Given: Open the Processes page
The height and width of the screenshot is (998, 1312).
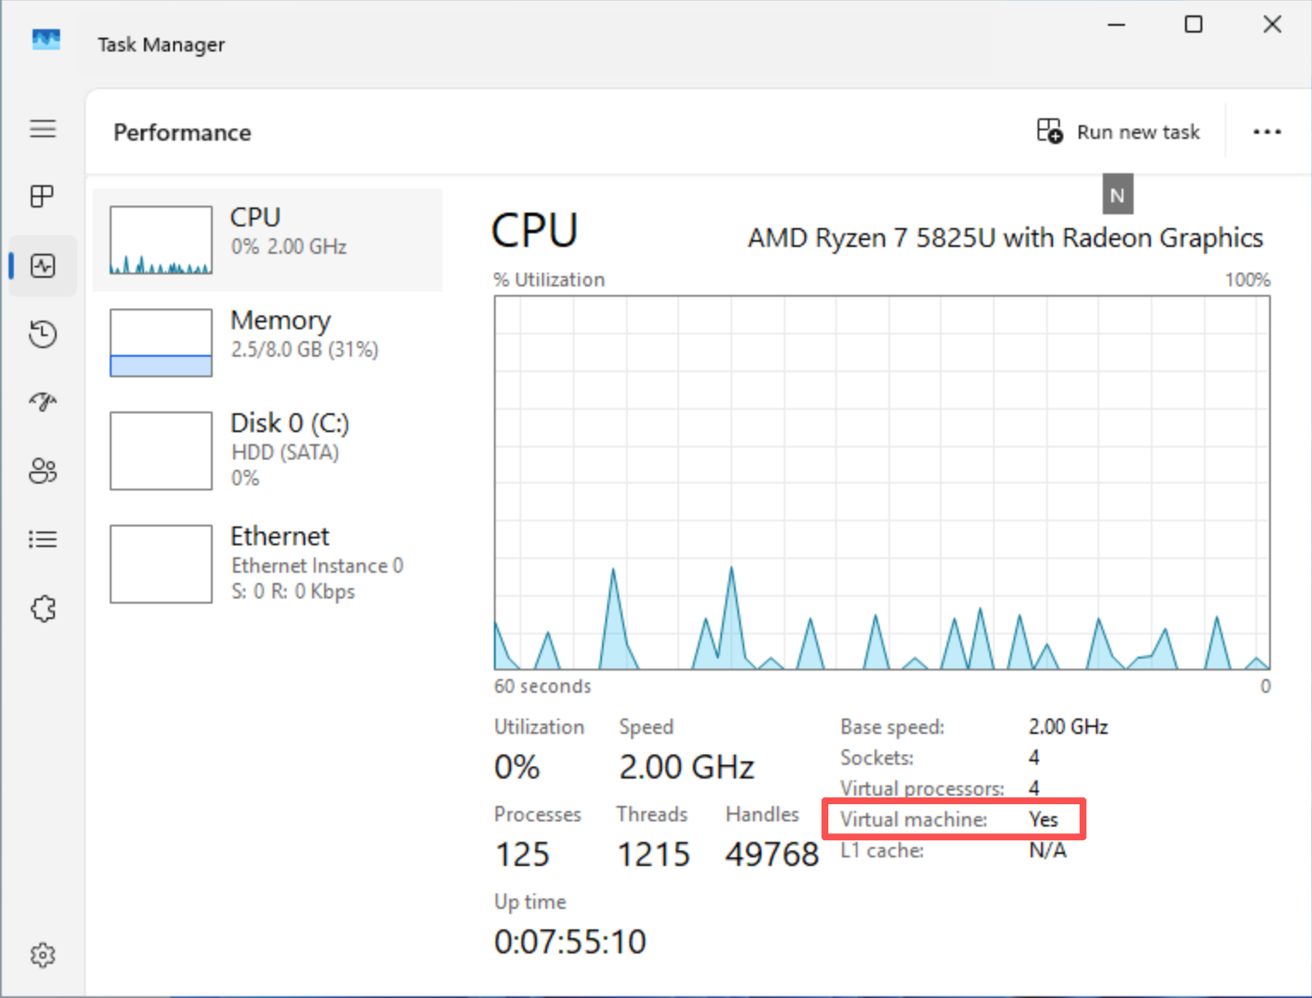Looking at the screenshot, I should click(42, 196).
